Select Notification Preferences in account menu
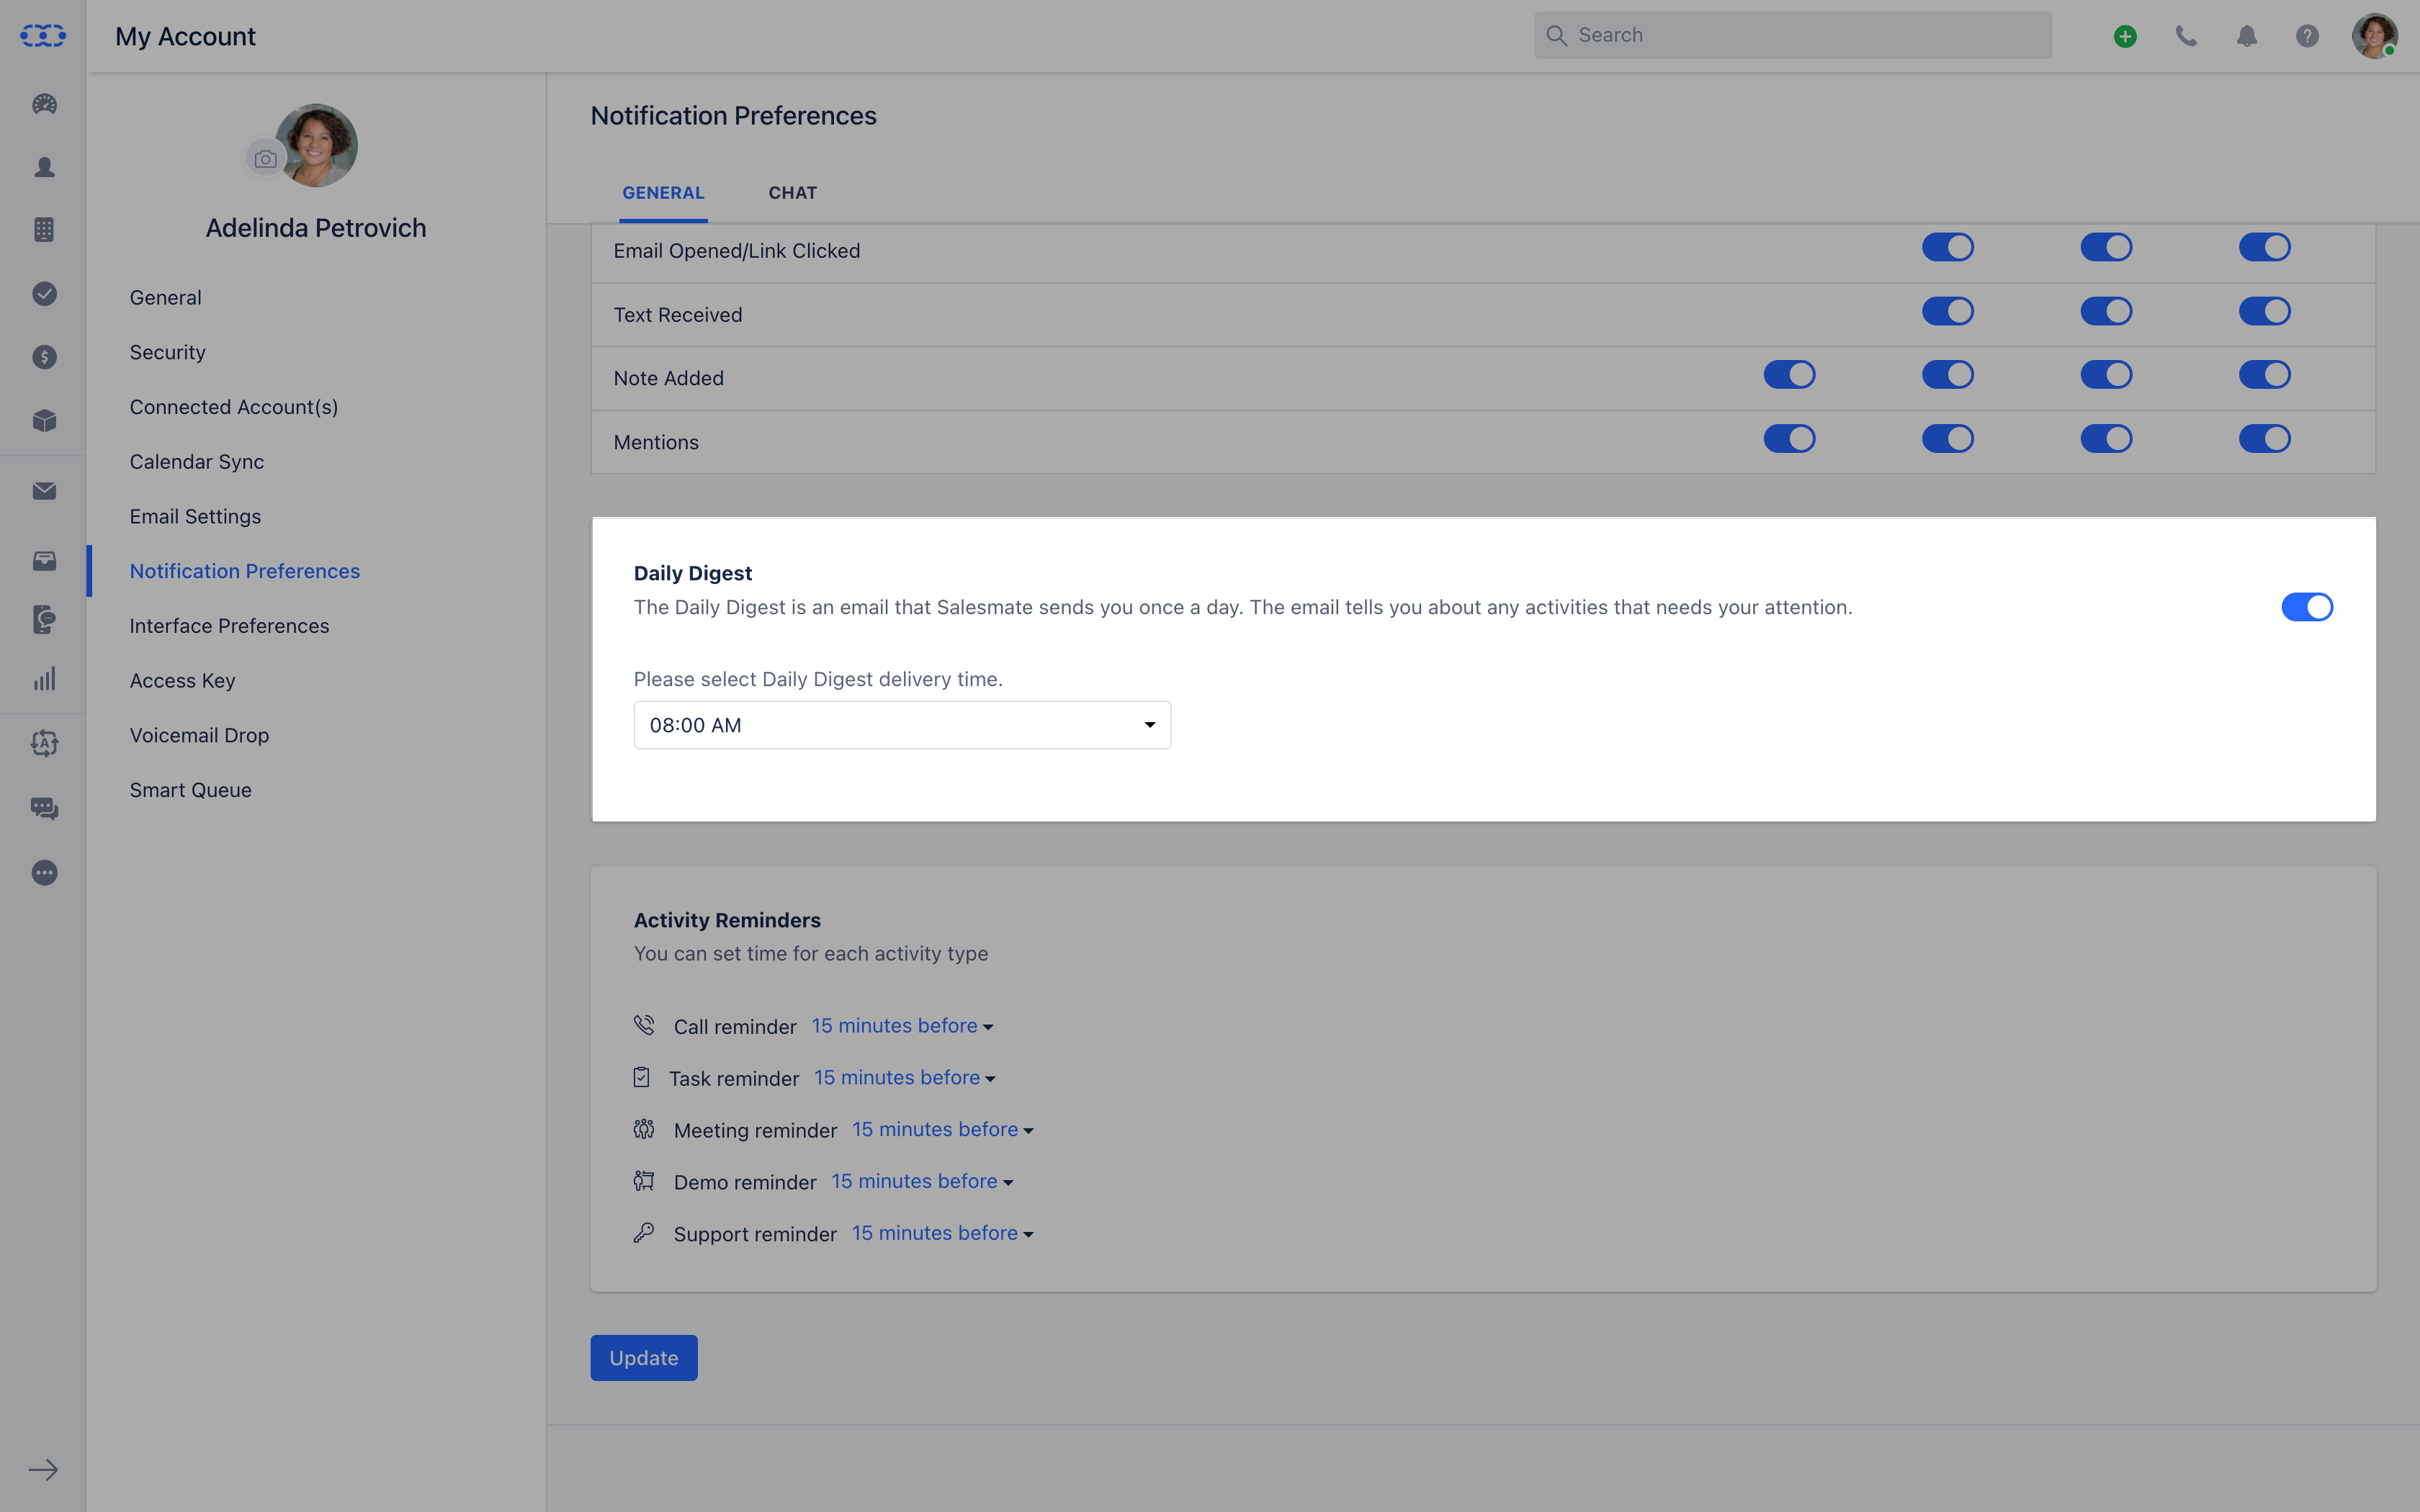The width and height of the screenshot is (2420, 1512). coord(245,571)
